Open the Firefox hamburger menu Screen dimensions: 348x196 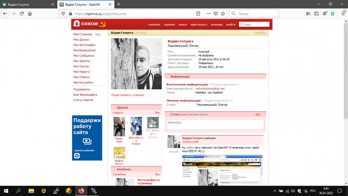coord(343,13)
